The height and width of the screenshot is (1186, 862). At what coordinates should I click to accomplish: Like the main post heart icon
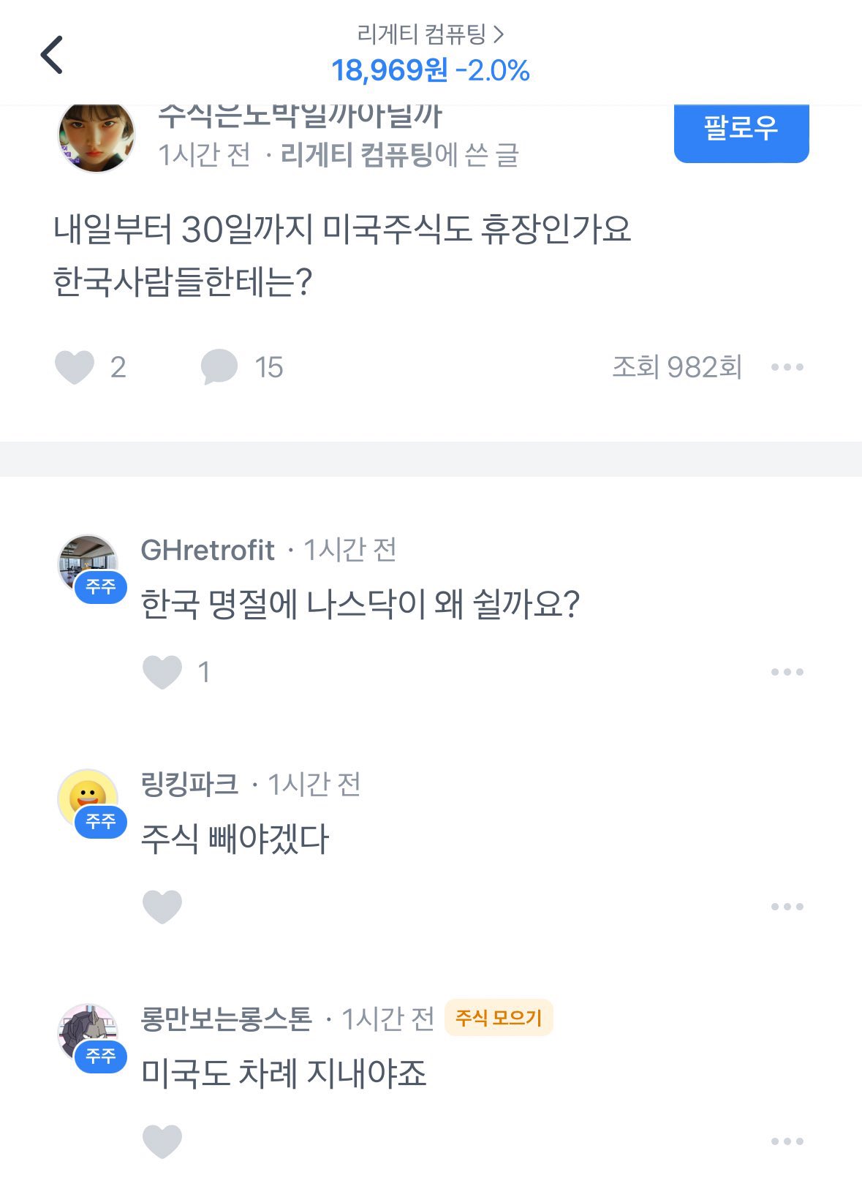(x=75, y=367)
